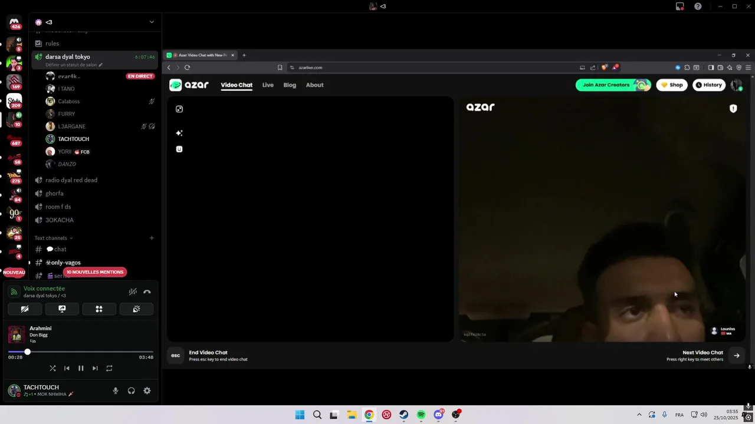This screenshot has width=755, height=424.
Task: Open the Discord inbox icon in title bar
Action: pos(679,6)
